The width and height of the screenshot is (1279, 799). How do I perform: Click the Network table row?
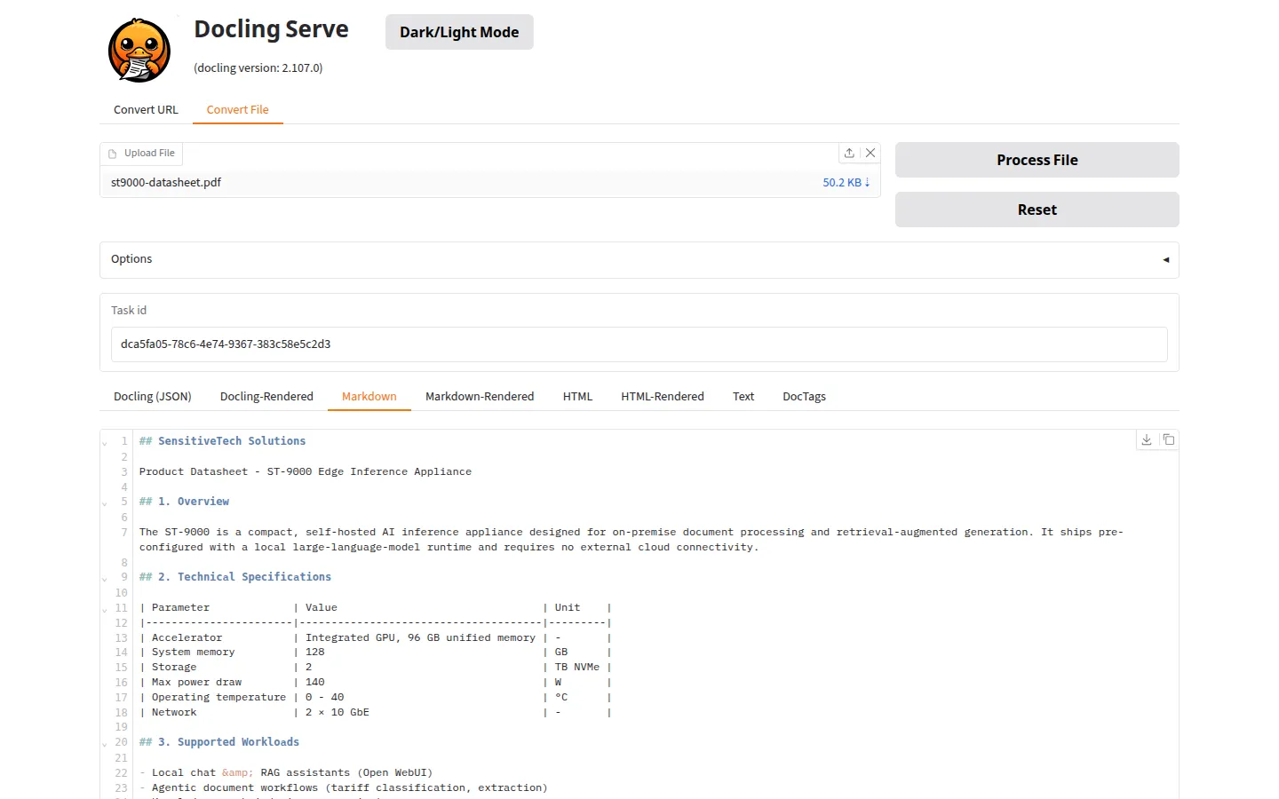(376, 713)
